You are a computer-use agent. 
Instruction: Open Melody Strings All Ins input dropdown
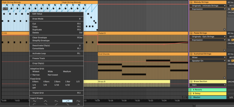(x=230, y=2)
